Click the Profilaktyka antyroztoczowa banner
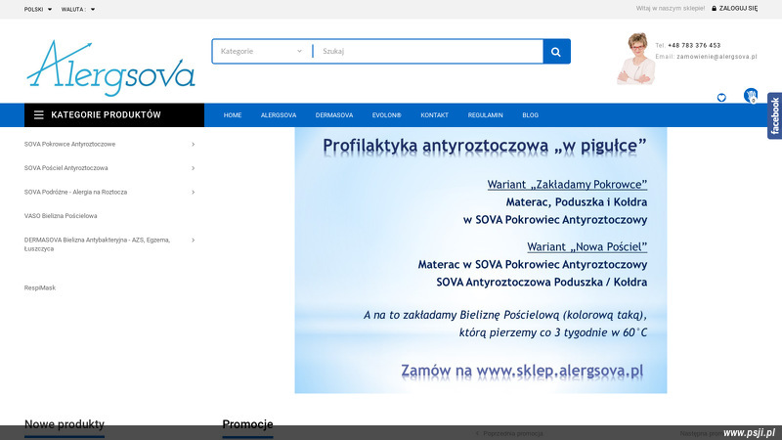 (481, 260)
